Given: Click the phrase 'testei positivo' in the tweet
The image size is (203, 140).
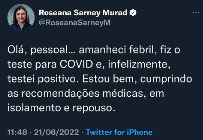Looking at the screenshot, I should coord(42,79).
